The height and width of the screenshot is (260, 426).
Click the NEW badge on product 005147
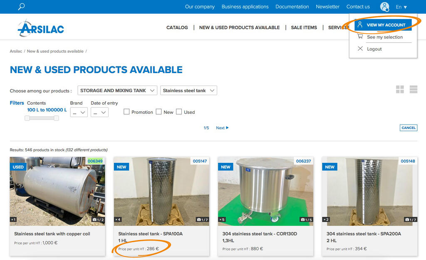coord(121,167)
